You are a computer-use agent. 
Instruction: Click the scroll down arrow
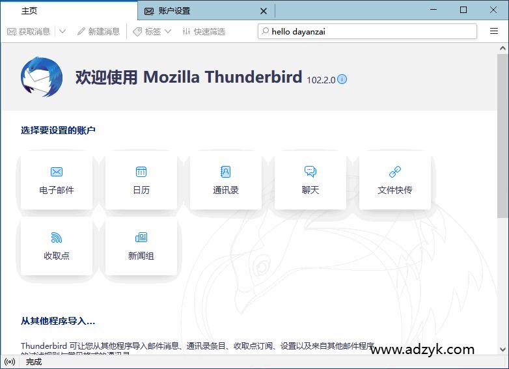tap(503, 349)
